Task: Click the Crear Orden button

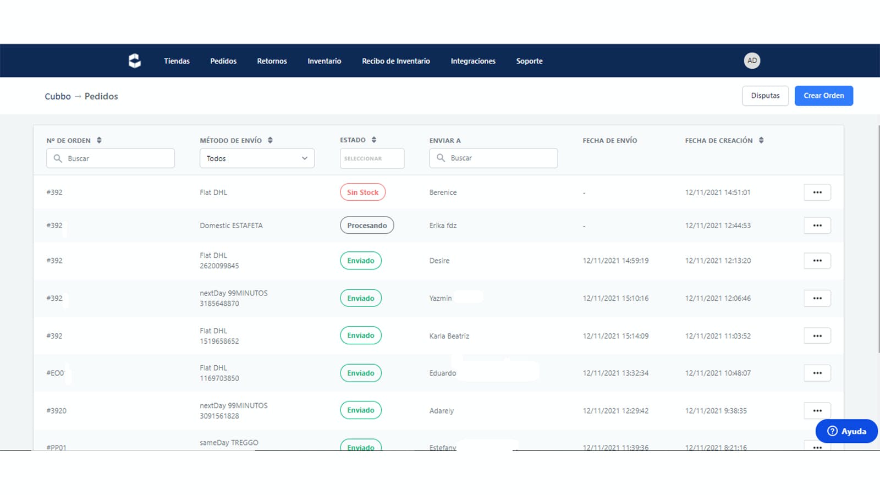Action: coord(823,96)
